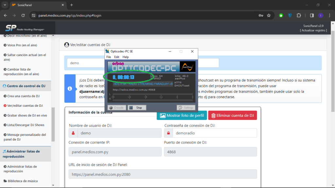Click the blue info icon in notice
The height and width of the screenshot is (188, 335).
[x=70, y=88]
